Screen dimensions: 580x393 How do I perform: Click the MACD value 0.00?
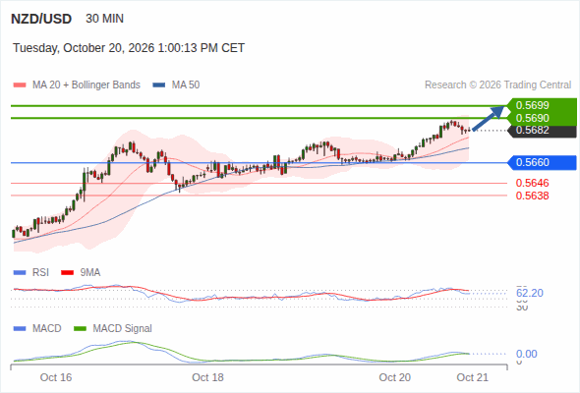pos(527,354)
